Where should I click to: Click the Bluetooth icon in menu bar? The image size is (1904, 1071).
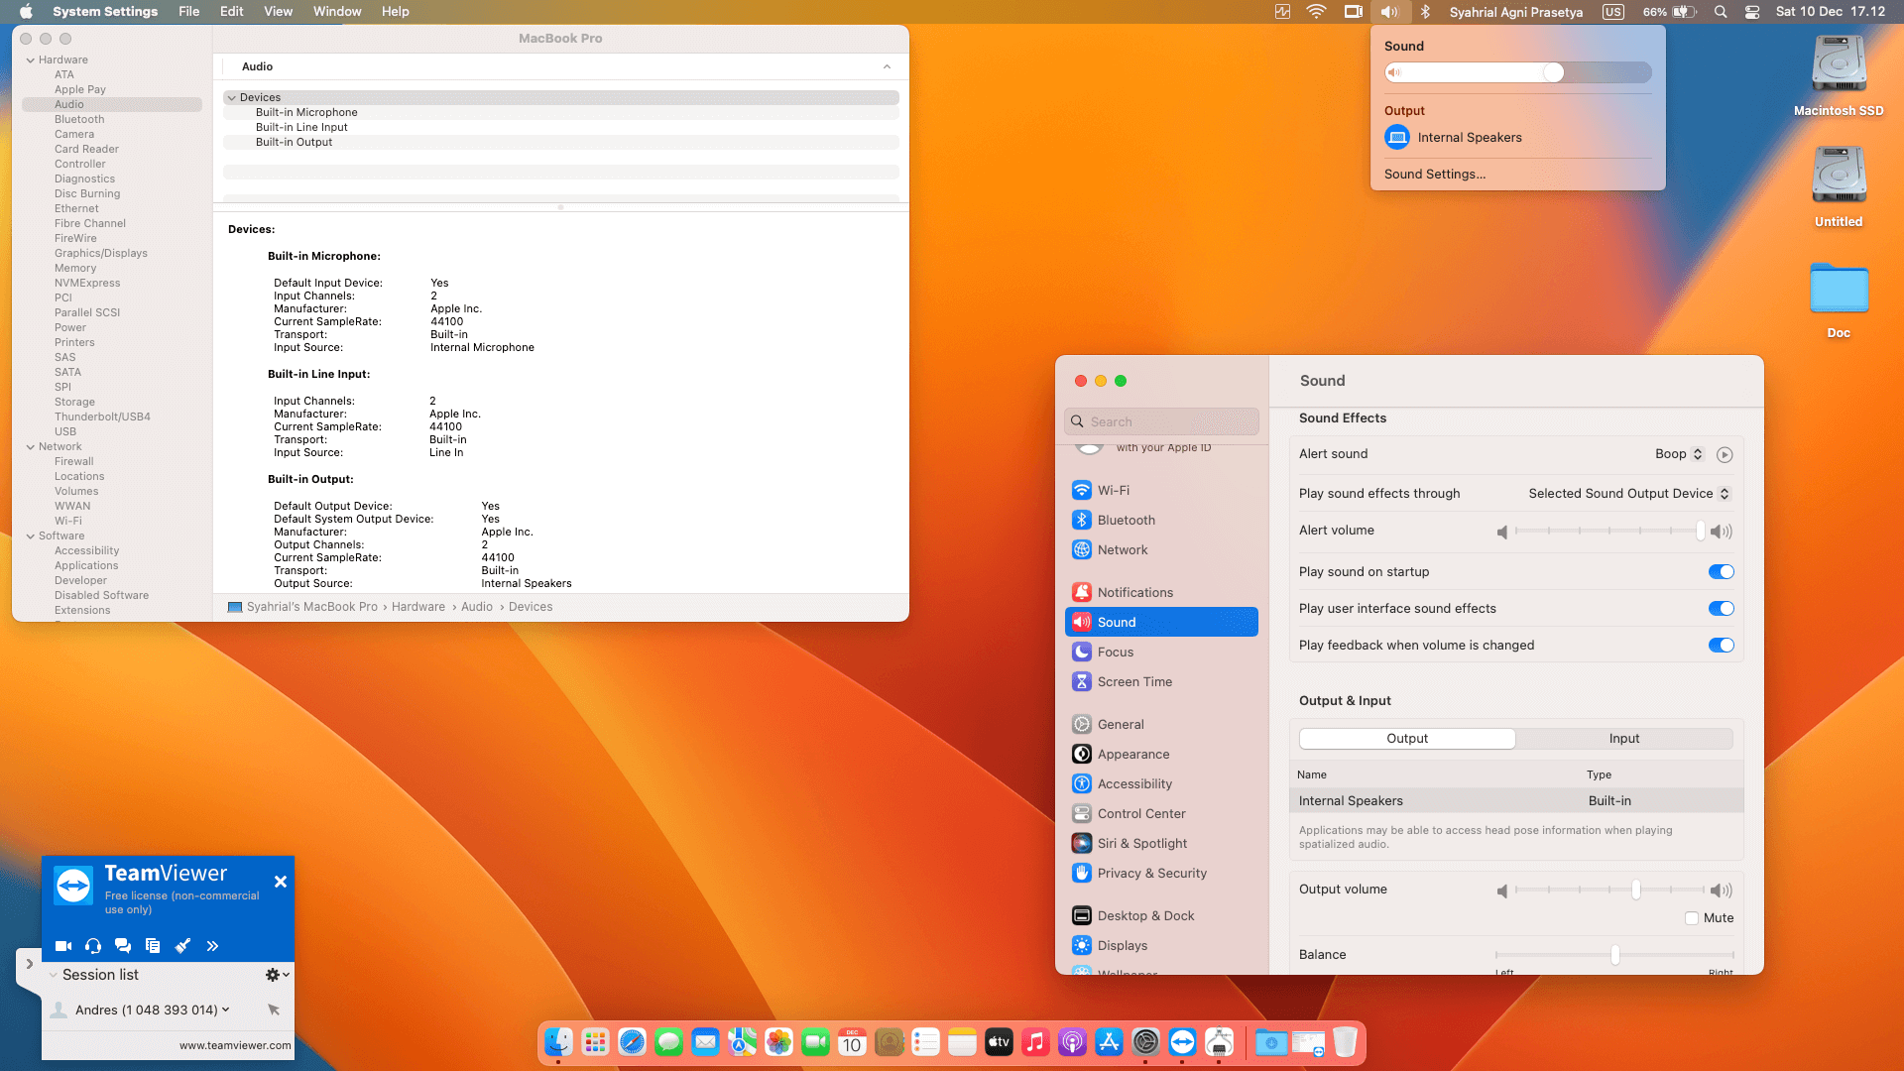coord(1425,12)
